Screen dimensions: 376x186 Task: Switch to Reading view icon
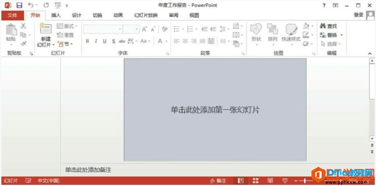coord(270,181)
